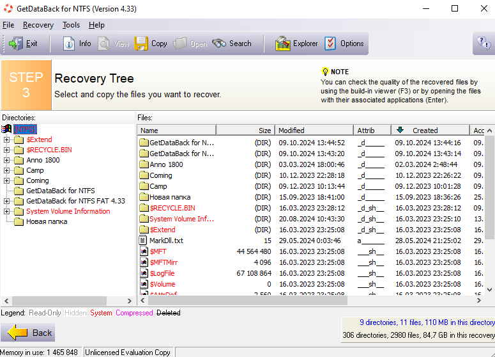Viewport: 495px width, 357px height.
Task: Click the $Volume file icon
Action: coord(144,284)
